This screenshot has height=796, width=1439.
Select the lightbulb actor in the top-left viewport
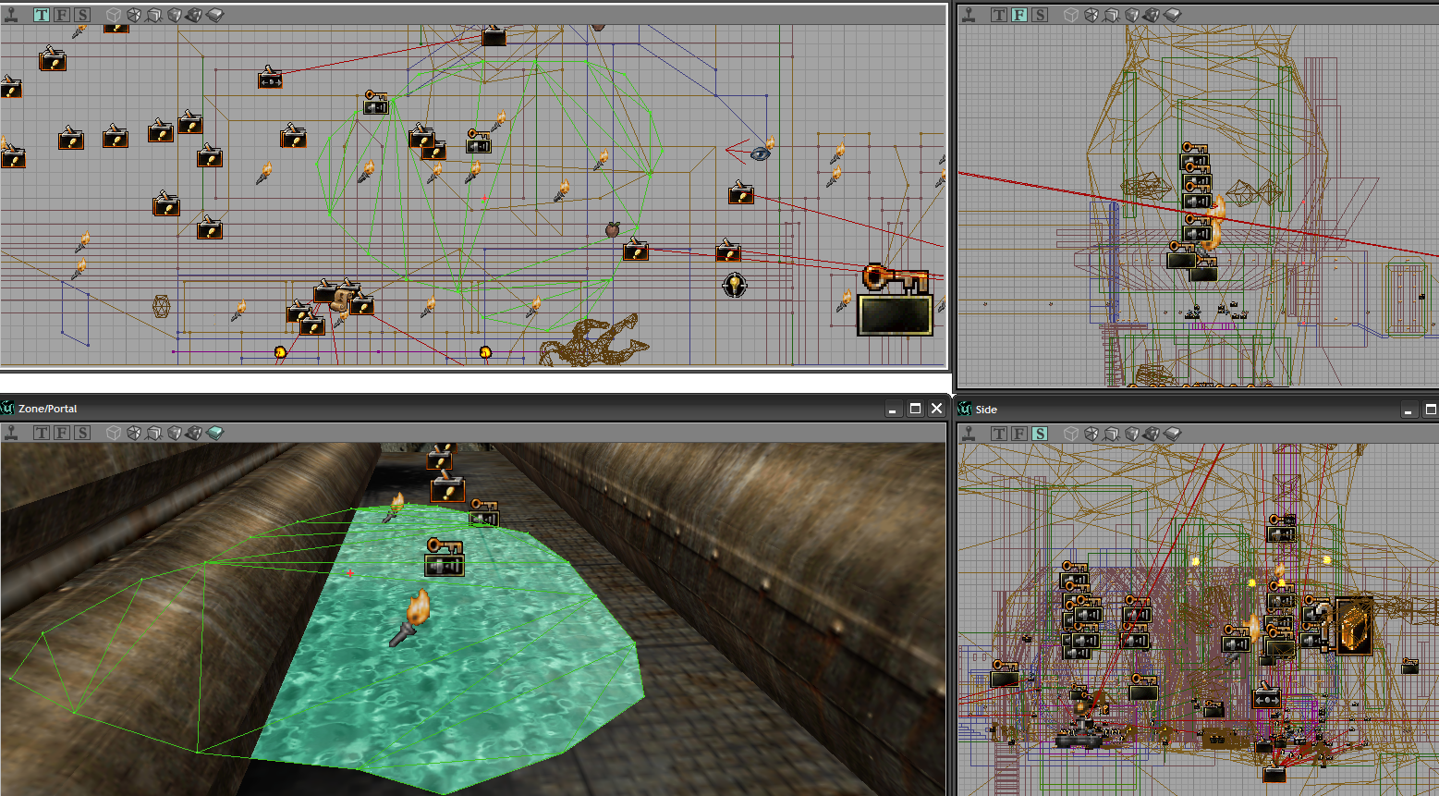pos(734,285)
